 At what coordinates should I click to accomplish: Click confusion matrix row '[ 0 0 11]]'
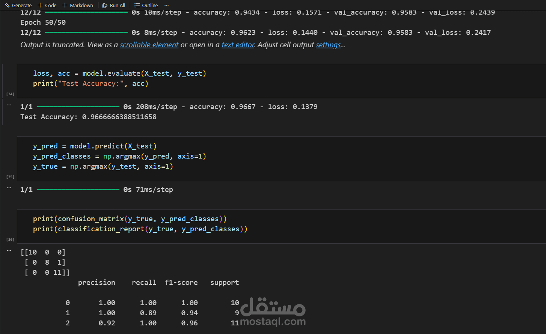pos(47,273)
